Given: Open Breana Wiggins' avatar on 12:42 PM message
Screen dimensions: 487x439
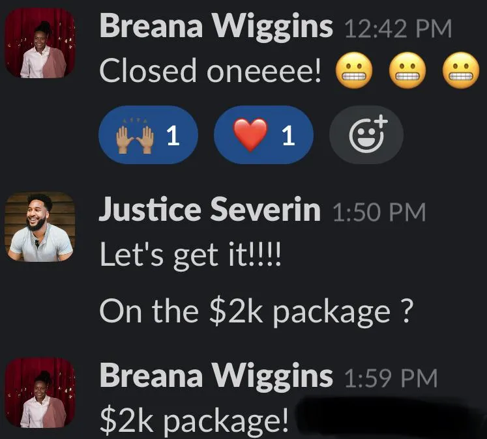Looking at the screenshot, I should 40,43.
